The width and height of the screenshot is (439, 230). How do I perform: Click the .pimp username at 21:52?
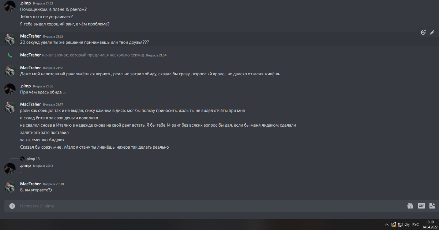[x=25, y=3]
